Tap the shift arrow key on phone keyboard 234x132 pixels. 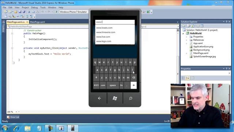click(x=96, y=77)
